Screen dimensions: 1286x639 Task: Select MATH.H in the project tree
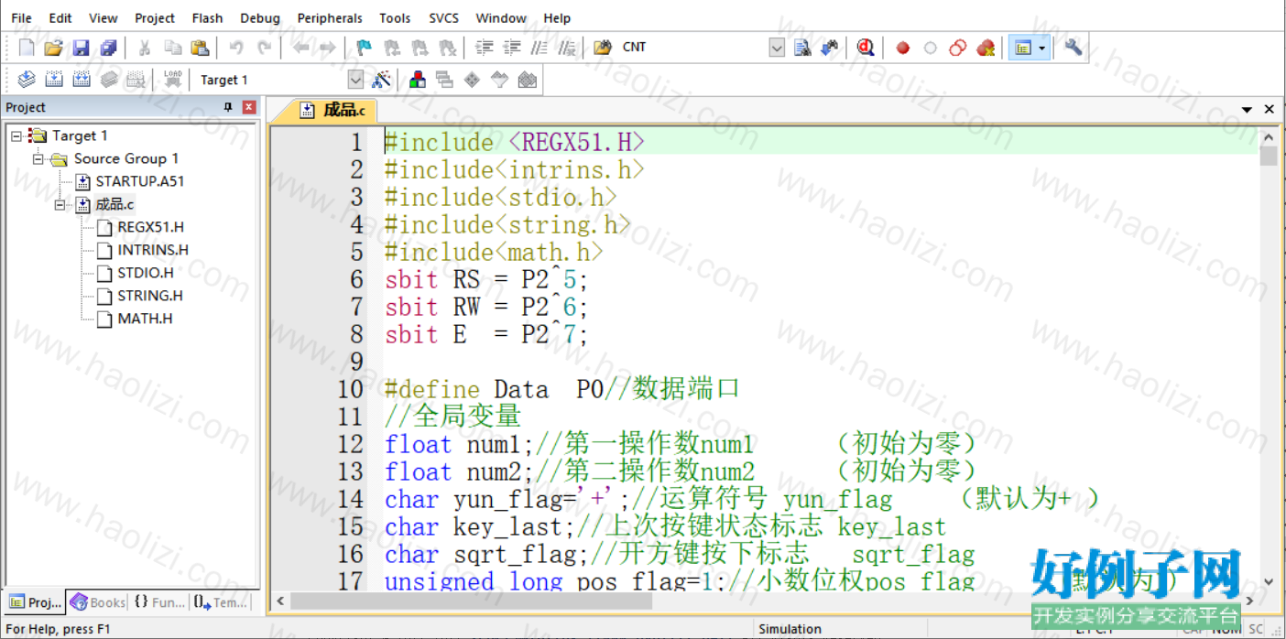point(145,319)
